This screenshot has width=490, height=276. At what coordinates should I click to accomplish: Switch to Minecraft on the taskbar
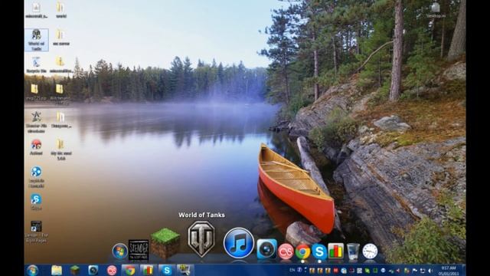(75, 270)
